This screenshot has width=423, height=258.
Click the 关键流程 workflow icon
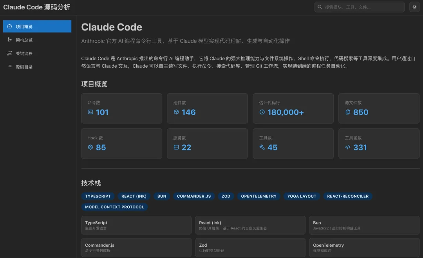10,53
